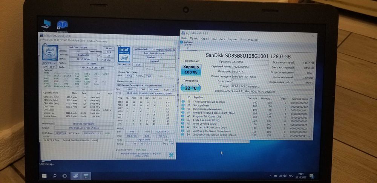
Task: Switch РУС keyboard language indicator
Action: (x=291, y=176)
